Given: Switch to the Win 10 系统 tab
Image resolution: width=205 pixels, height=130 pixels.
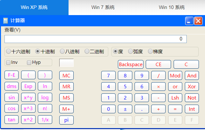Looking at the screenshot, I should (x=172, y=7).
